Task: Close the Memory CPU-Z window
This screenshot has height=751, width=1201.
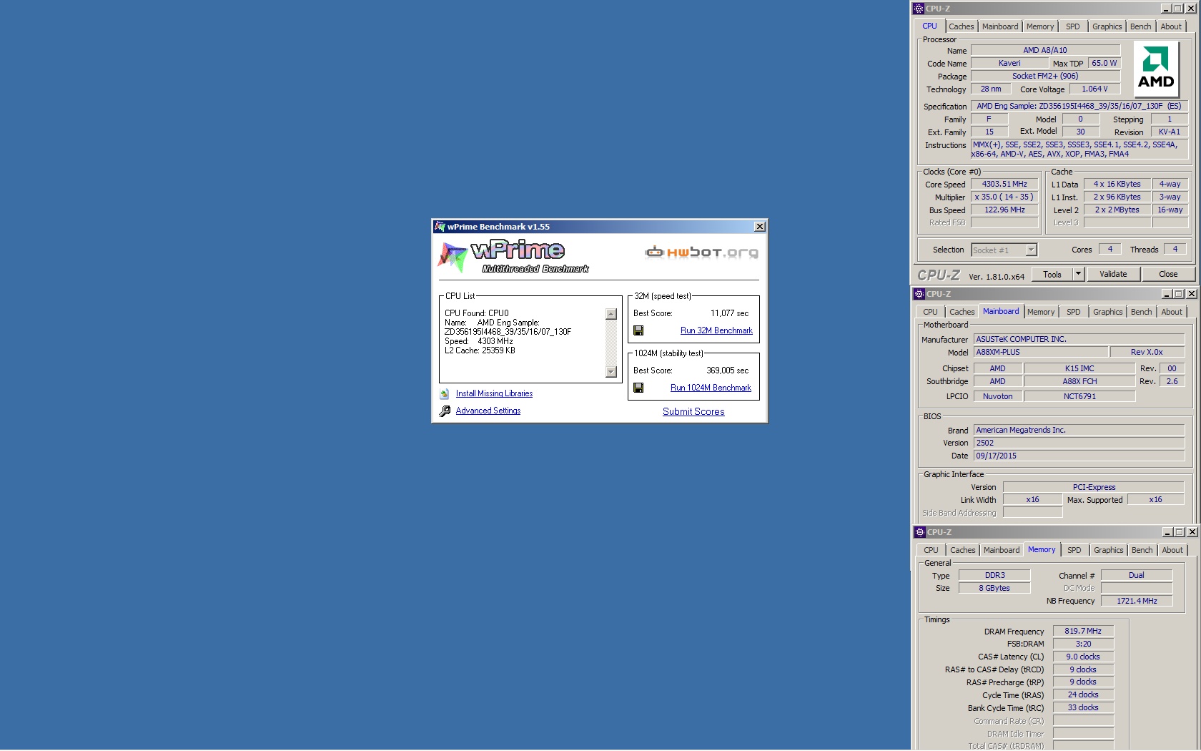Action: pyautogui.click(x=1192, y=532)
